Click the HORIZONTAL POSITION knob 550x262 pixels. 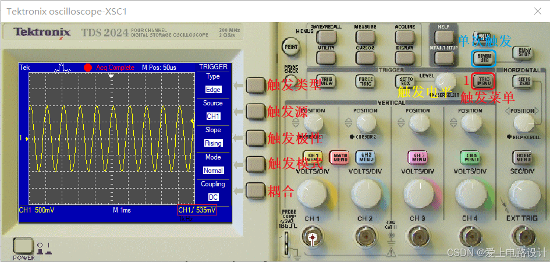(524, 123)
